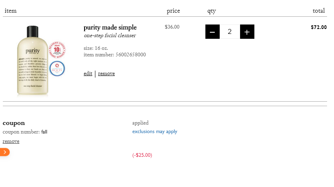
Task: Click the edit link for purity cleanser
Action: [x=88, y=73]
